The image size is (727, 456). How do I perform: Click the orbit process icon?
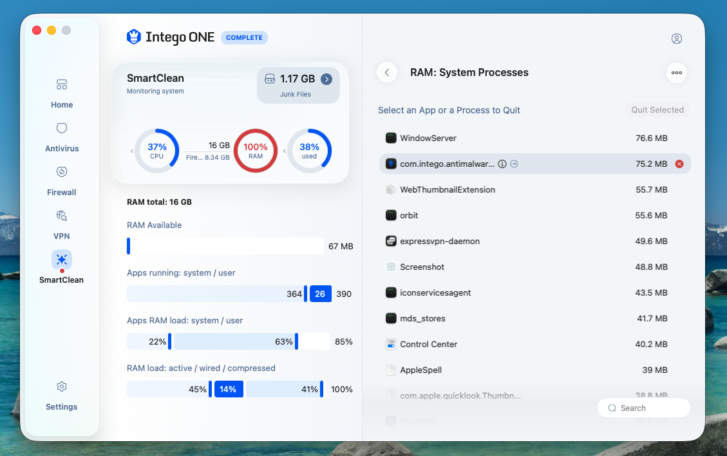pos(391,215)
